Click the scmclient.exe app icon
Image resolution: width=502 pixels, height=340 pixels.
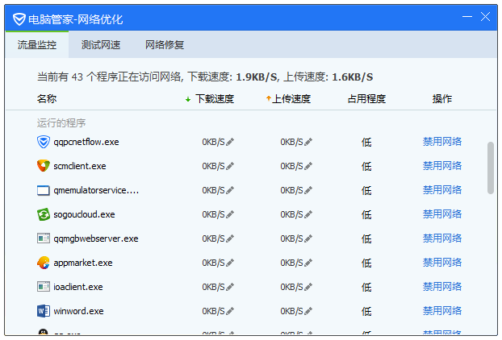coord(44,166)
